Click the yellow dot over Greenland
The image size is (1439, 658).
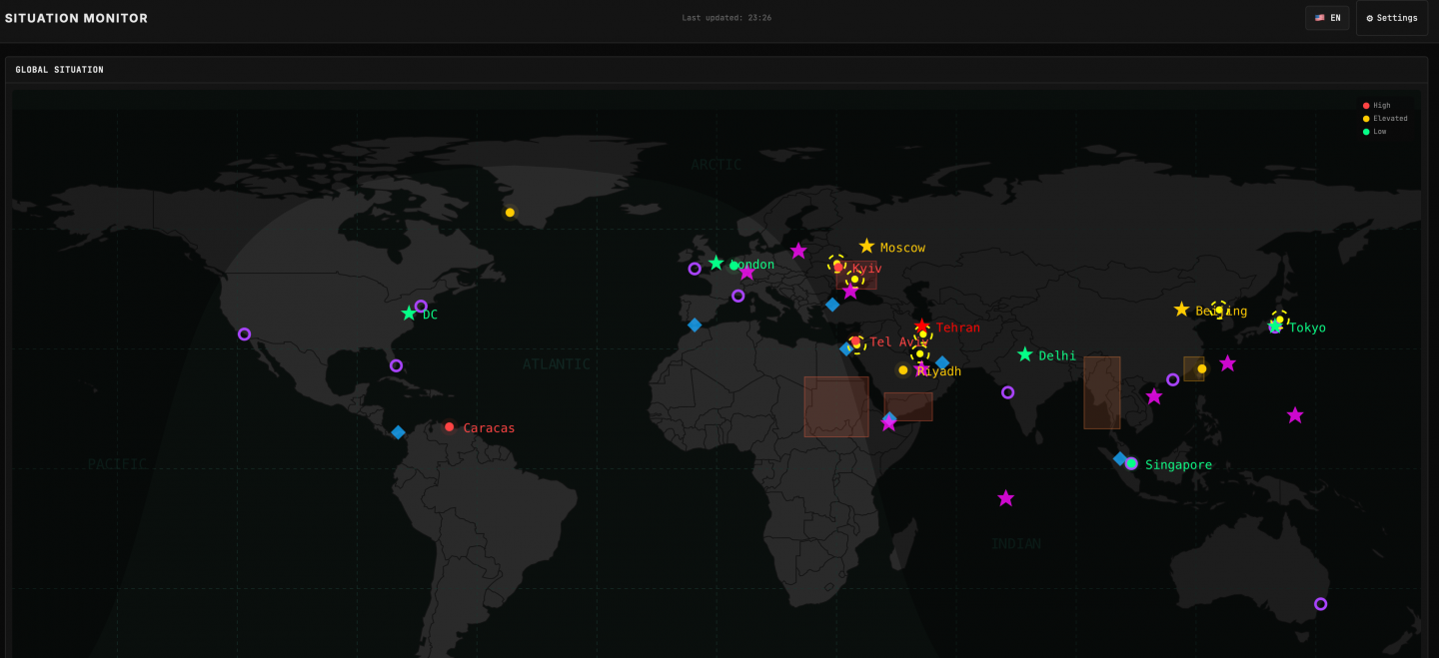(x=510, y=213)
